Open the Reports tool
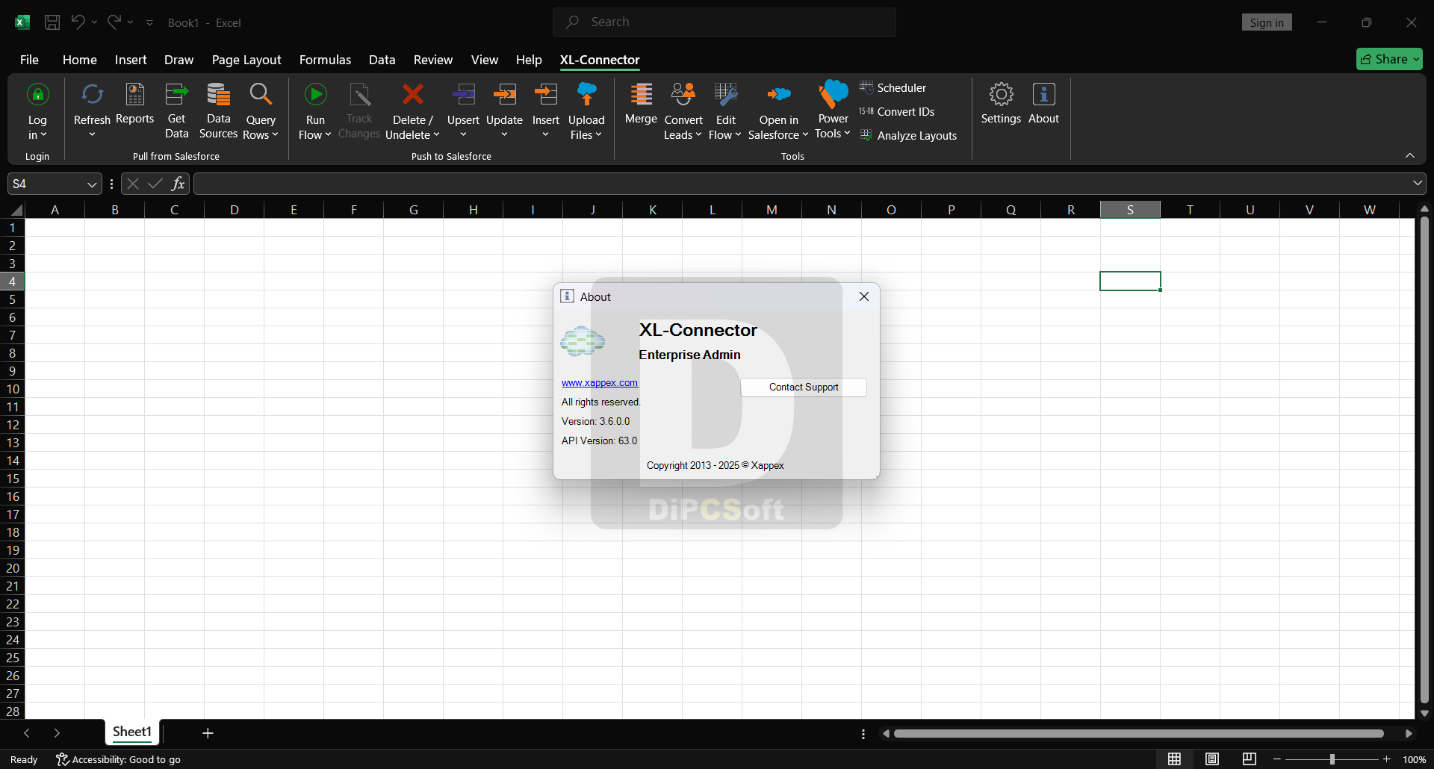This screenshot has width=1434, height=769. tap(134, 105)
